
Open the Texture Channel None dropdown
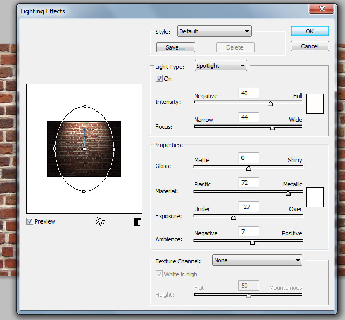click(x=257, y=260)
